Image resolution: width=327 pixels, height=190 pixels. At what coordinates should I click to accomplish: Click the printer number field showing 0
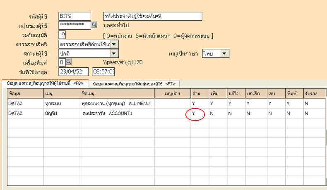[x=62, y=62]
